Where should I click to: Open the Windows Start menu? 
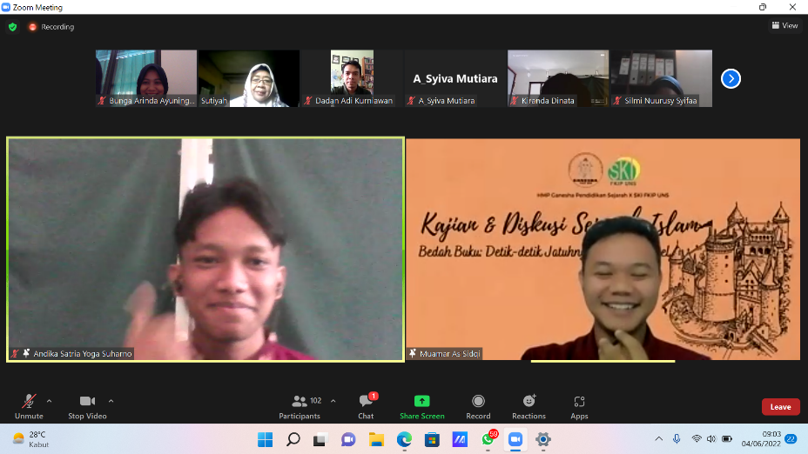tap(265, 439)
